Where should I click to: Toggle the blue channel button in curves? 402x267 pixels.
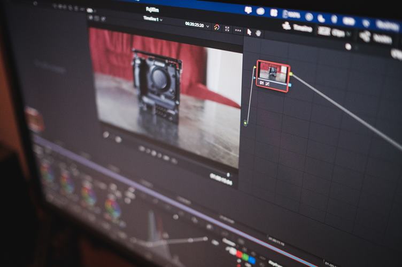(252, 260)
